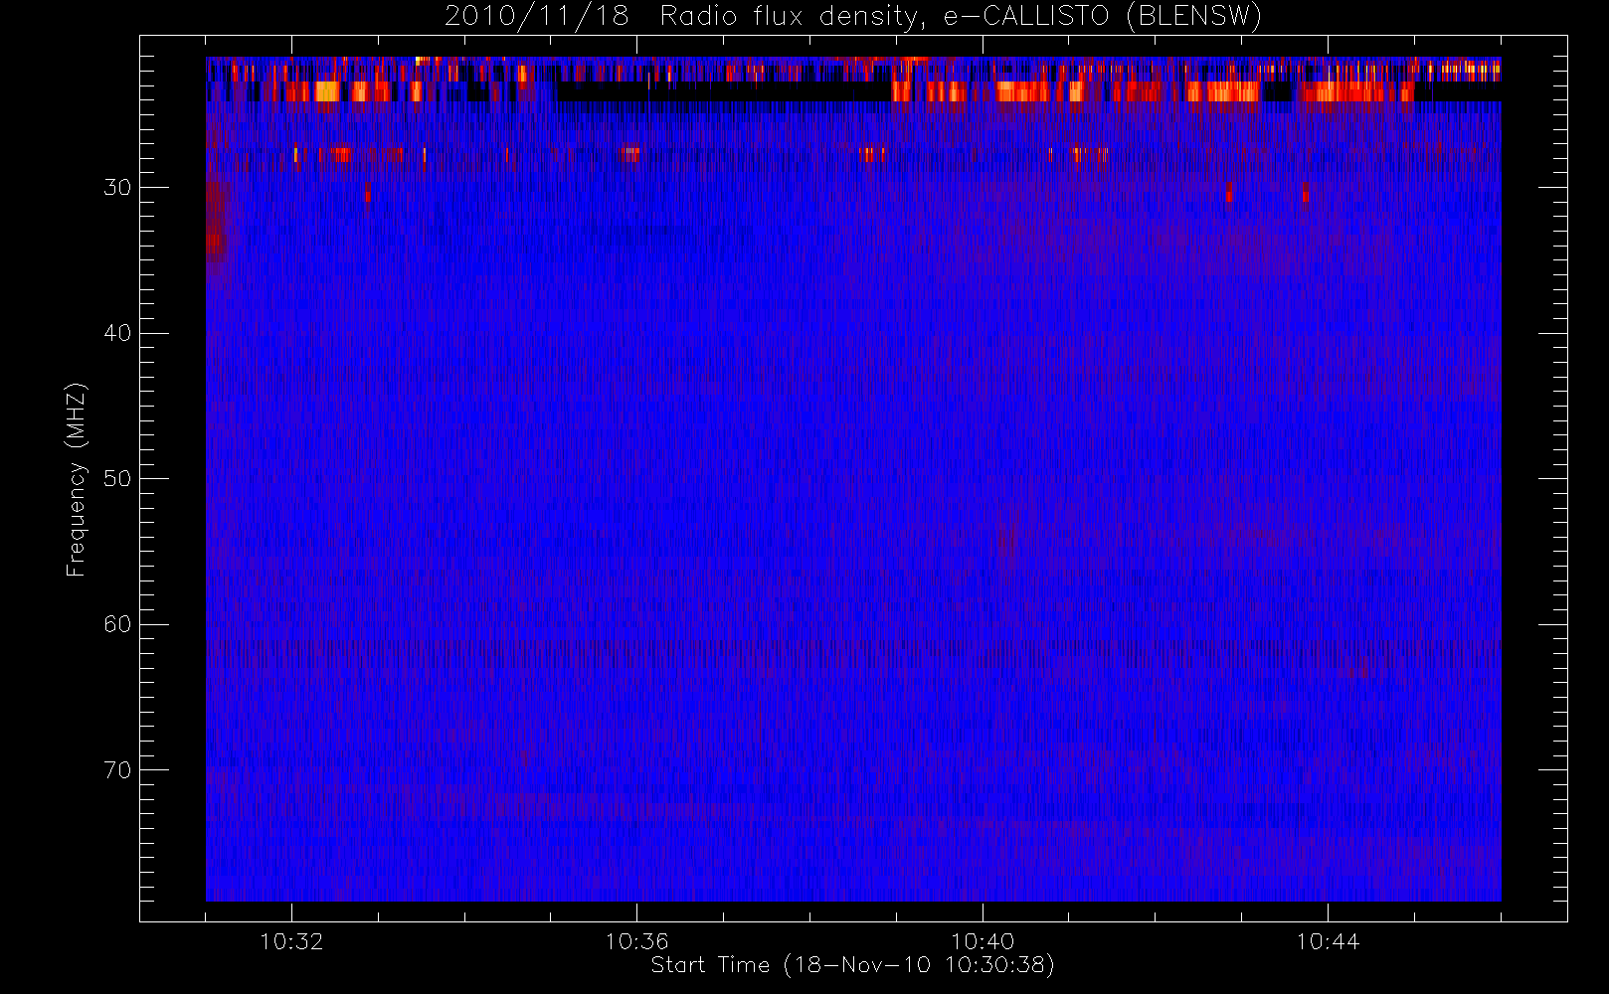Image resolution: width=1609 pixels, height=994 pixels.
Task: Click the 30 frequency tick label
Action: pos(117,188)
